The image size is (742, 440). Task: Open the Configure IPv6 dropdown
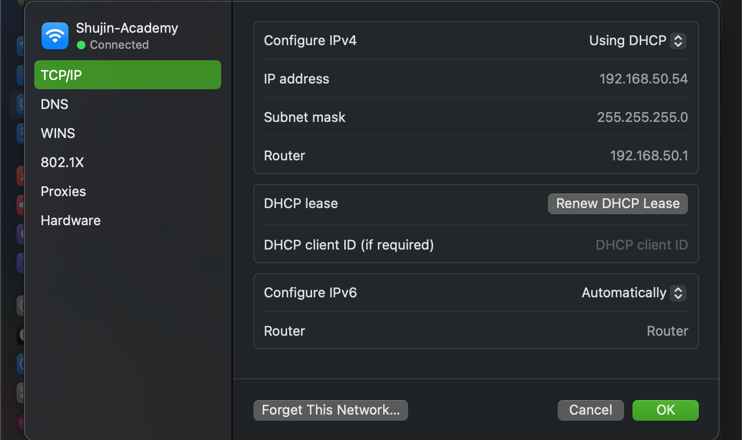click(x=633, y=293)
